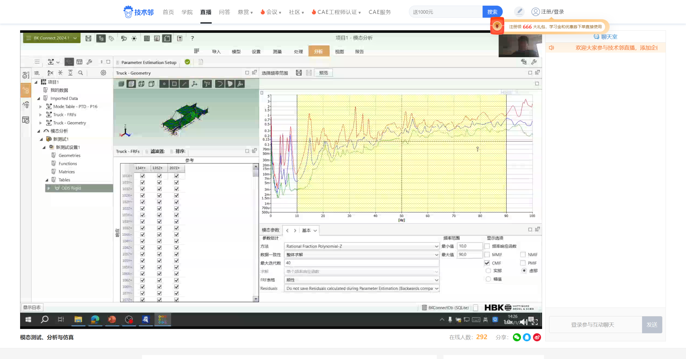This screenshot has width=686, height=359.
Task: Click the pencil edit icon near login
Action: (519, 12)
